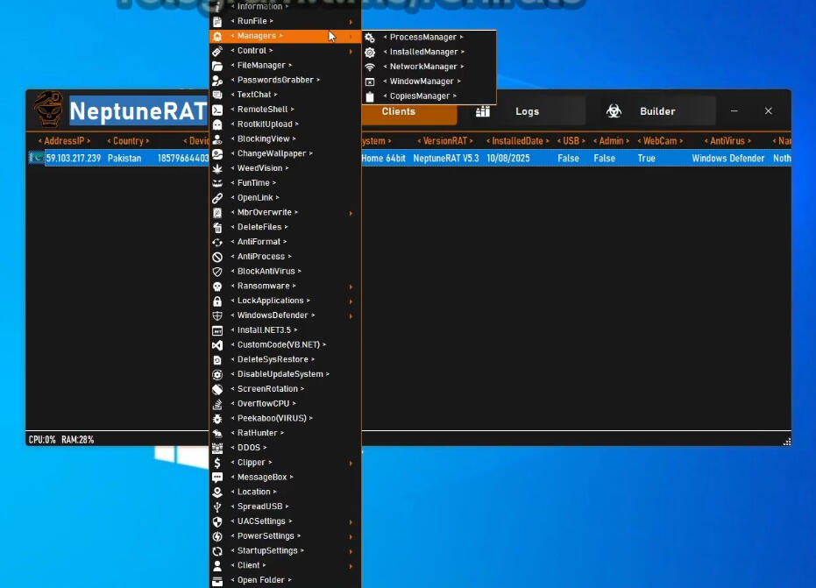The image size is (816, 588).
Task: Sort by the InstalledDate column header
Action: (517, 141)
